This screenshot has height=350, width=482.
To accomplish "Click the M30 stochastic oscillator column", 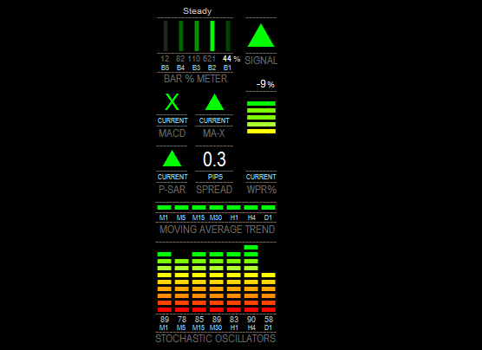I will [216, 282].
